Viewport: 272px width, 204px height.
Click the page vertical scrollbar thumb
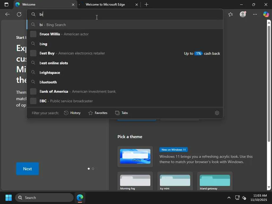[x=269, y=84]
